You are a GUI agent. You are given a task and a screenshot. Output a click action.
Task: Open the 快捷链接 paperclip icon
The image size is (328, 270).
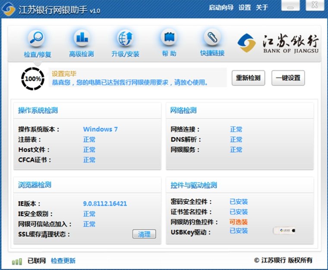[x=212, y=38]
